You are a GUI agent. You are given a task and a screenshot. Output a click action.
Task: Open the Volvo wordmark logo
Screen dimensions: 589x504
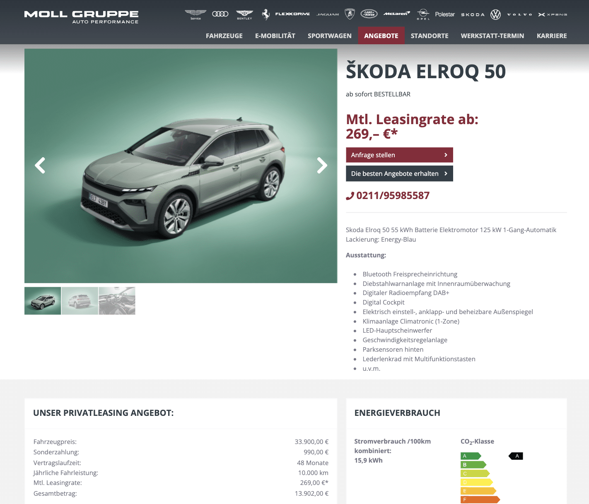click(x=519, y=14)
